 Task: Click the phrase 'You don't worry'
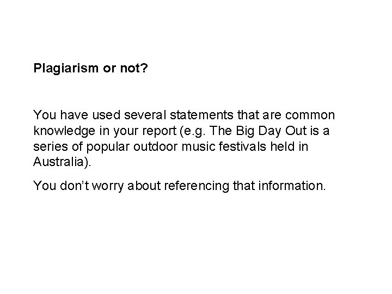[x=74, y=186]
